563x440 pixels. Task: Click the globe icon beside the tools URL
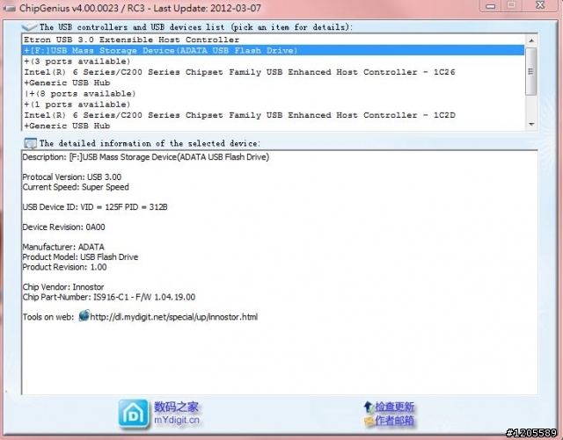pos(84,316)
